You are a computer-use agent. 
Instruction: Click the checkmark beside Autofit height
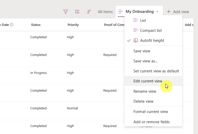(129, 41)
